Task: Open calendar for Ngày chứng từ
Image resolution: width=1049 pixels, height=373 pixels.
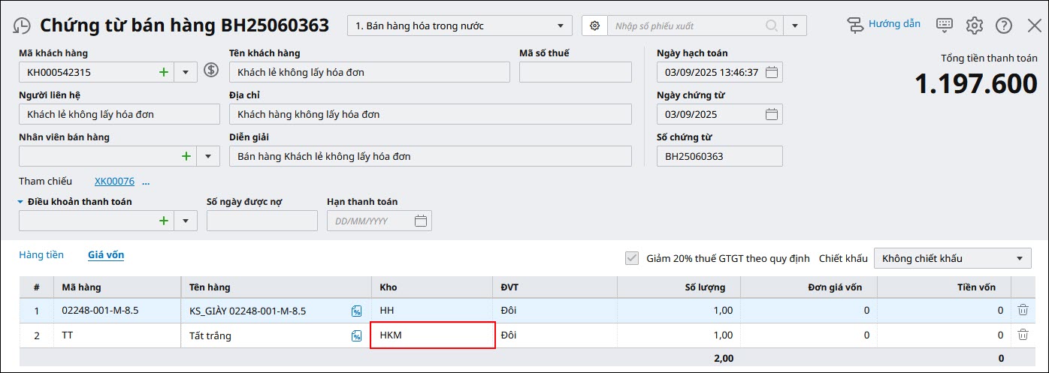Action: 772,114
